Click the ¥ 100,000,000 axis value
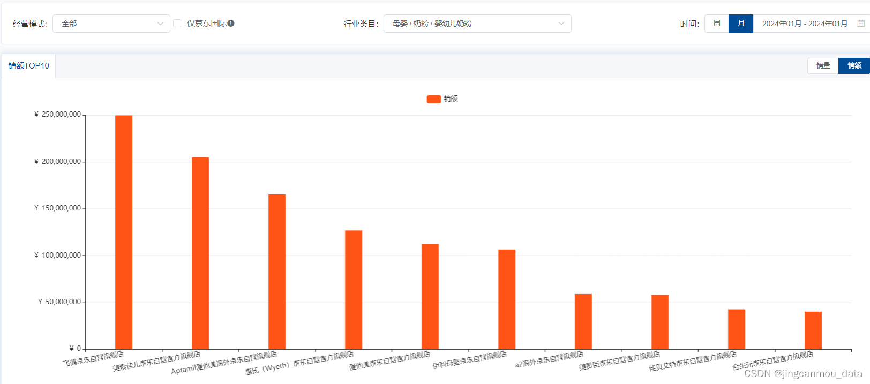Viewport: 870px width, 384px height. click(x=58, y=255)
